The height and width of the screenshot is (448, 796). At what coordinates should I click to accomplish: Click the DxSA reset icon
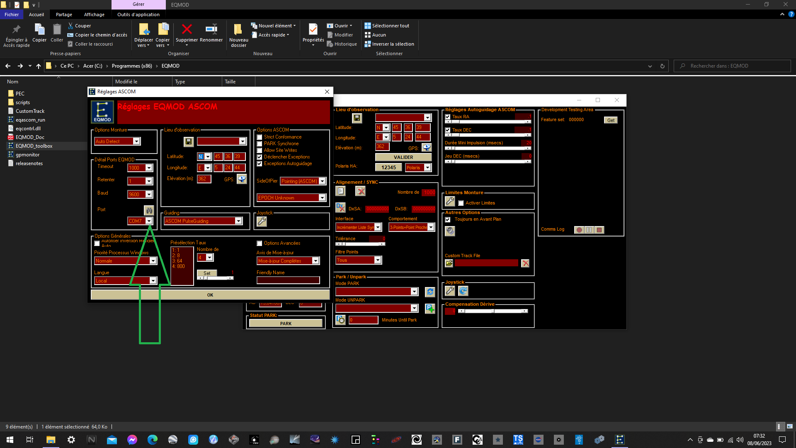click(x=340, y=208)
